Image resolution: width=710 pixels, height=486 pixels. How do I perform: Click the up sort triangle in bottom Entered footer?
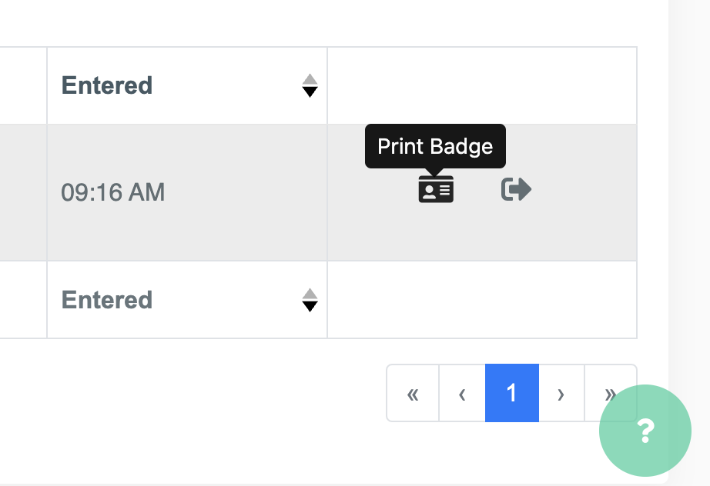point(310,294)
